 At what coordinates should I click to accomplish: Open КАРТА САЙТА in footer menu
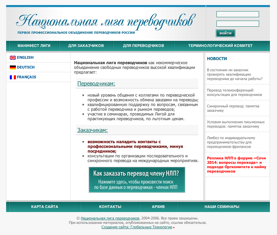pyautogui.click(x=45, y=207)
